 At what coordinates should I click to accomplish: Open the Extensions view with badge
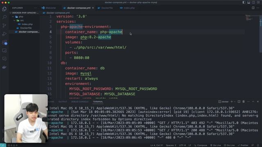click(x=5, y=42)
